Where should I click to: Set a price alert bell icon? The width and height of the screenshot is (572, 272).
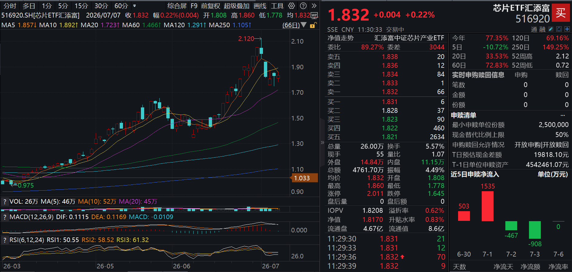(559, 29)
